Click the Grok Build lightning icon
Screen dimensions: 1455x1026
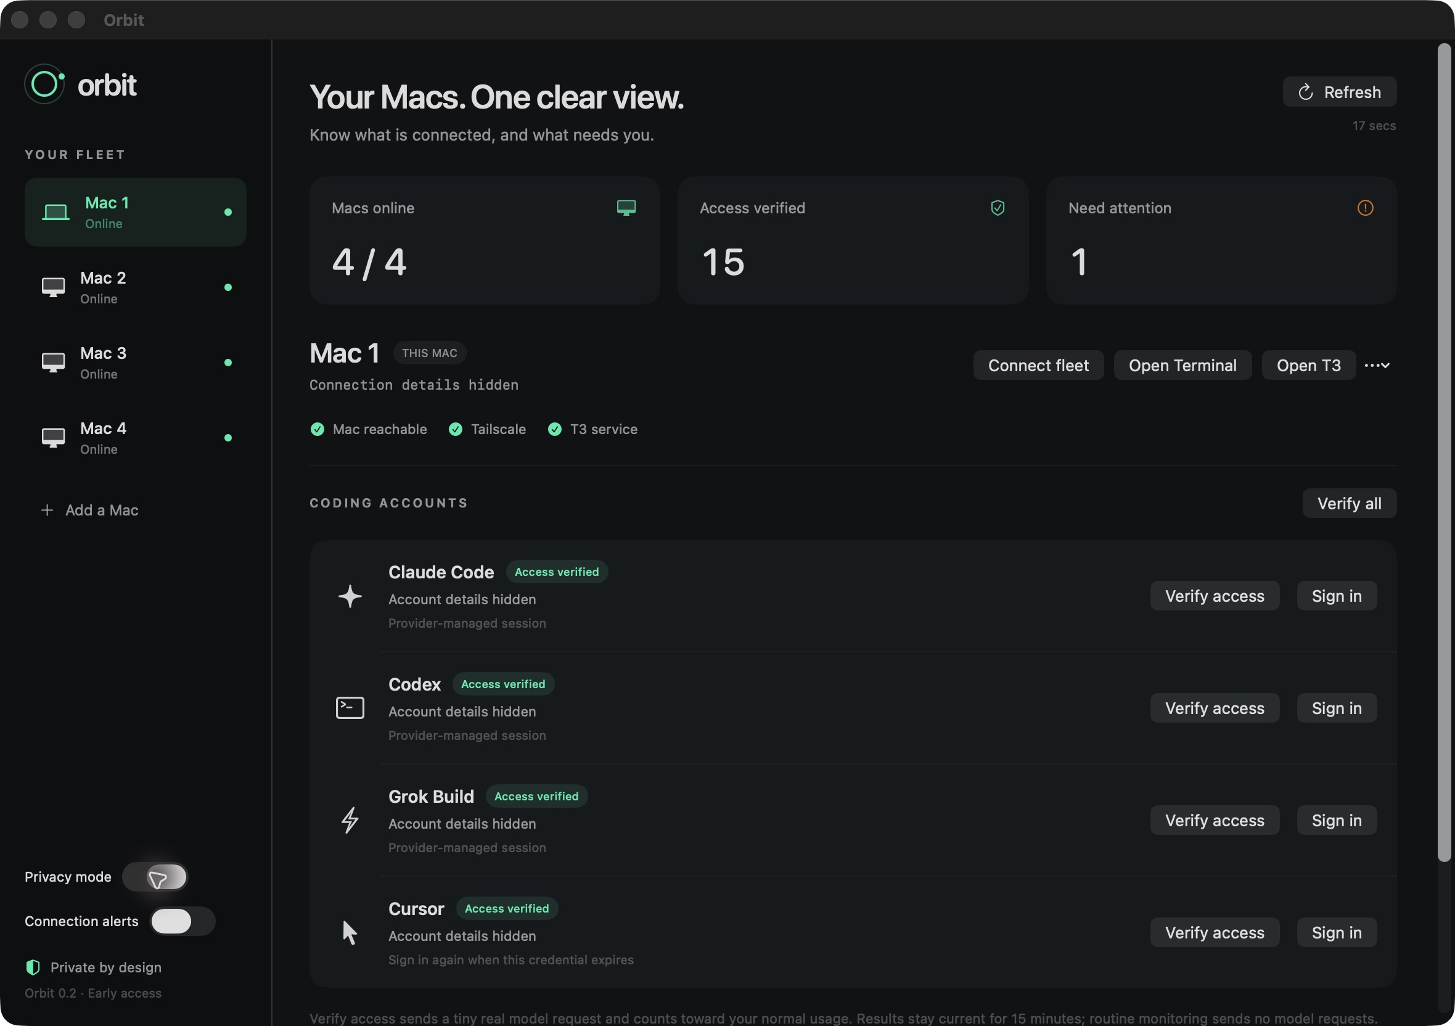tap(350, 820)
